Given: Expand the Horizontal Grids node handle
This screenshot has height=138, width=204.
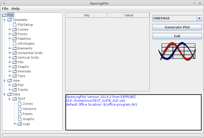Looking at the screenshot, I should click(9, 53).
